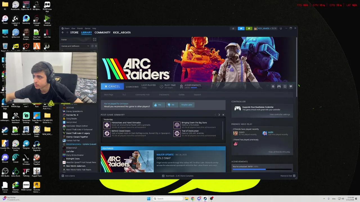Viewport: 360px width, 202px height.
Task: Open the Games menu
Action: click(x=87, y=28)
